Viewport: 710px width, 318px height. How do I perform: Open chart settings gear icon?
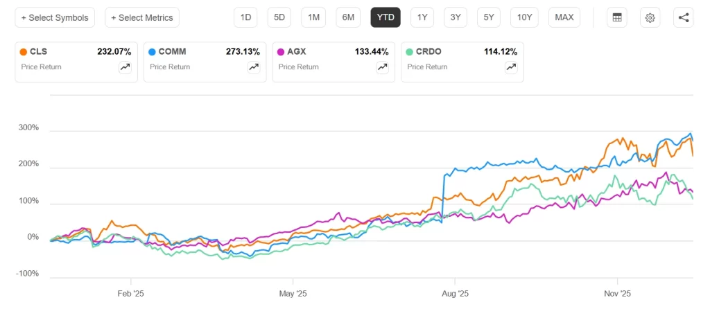(650, 17)
